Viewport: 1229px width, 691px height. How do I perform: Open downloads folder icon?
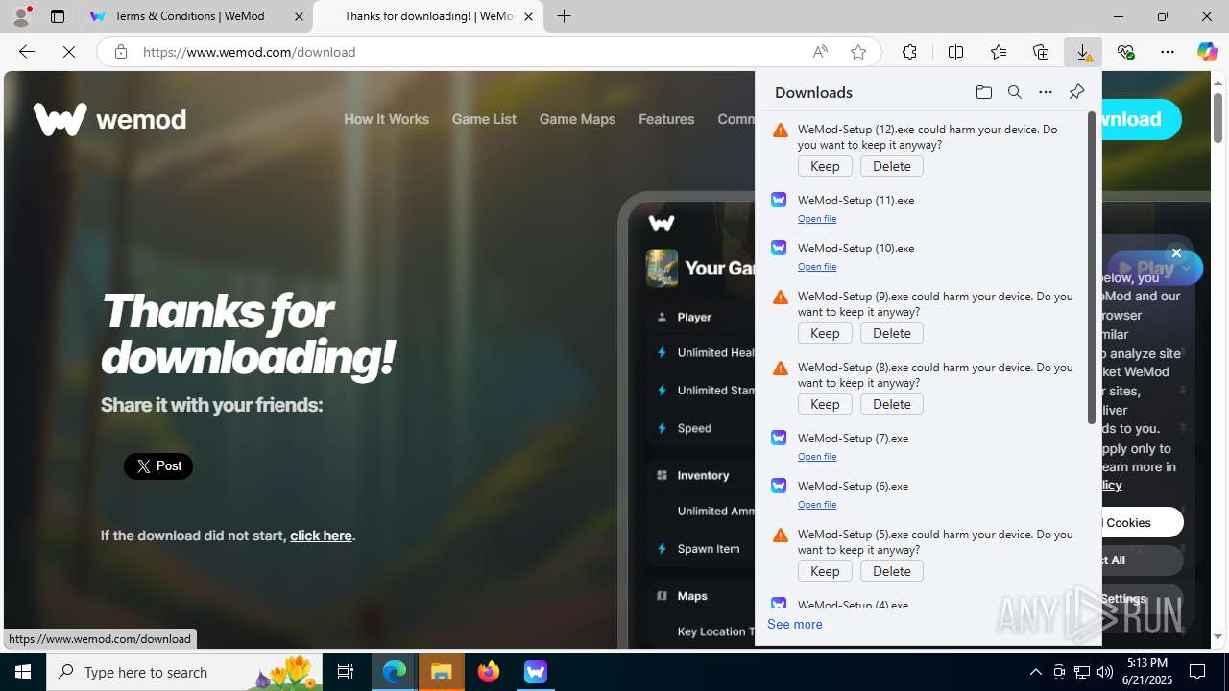click(x=983, y=92)
